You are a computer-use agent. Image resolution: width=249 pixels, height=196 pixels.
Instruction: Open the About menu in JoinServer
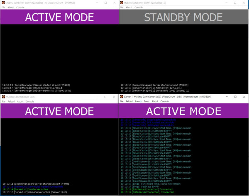[x=11, y=7]
